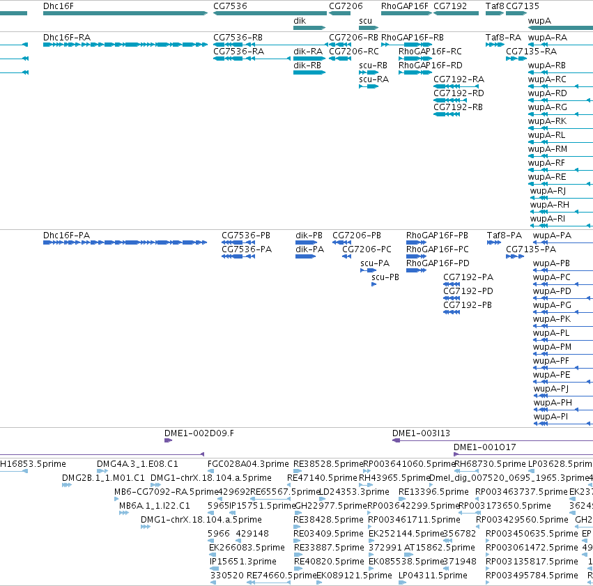This screenshot has width=593, height=586.
Task: Click the CG7192 gene label
Action: click(450, 6)
